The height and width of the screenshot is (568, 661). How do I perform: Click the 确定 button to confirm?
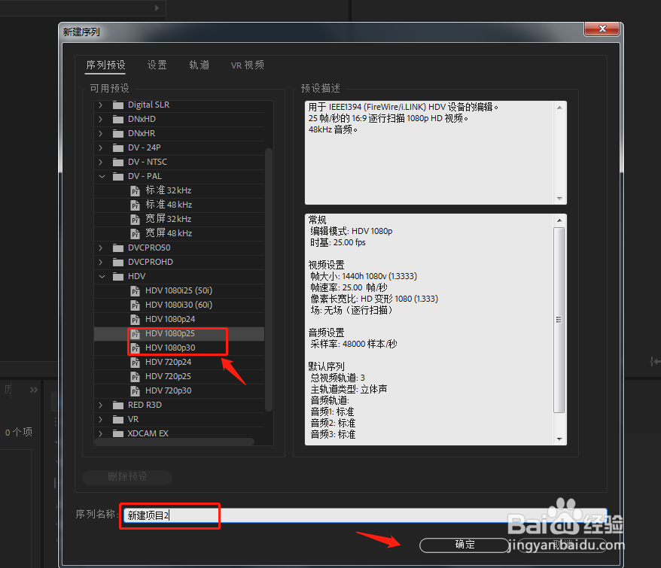point(463,545)
